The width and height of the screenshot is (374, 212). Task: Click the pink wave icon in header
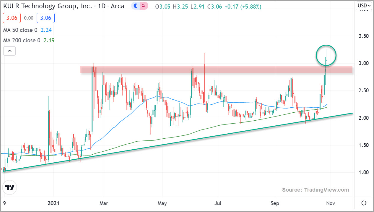point(143,6)
